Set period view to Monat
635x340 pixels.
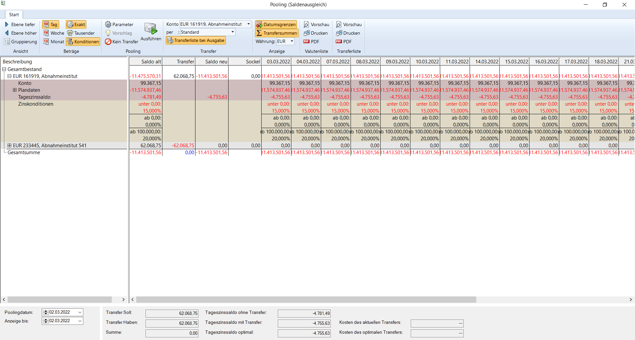click(54, 42)
